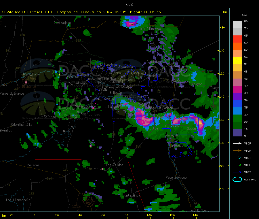Screen dimensions: 259x219
Task: Click the 'VBCP' legend label
Action: 247,143
